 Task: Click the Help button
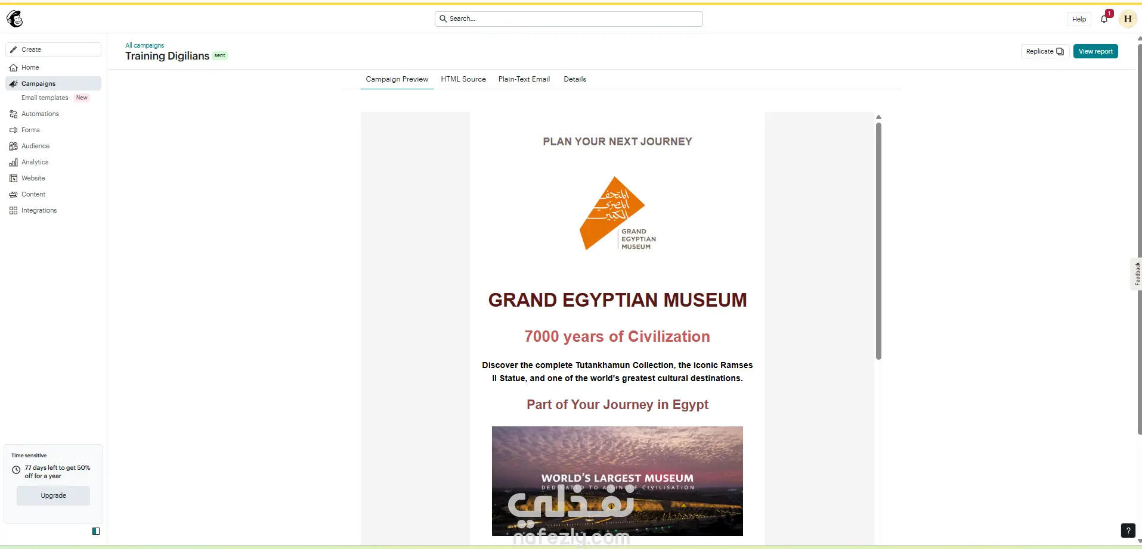(x=1079, y=19)
